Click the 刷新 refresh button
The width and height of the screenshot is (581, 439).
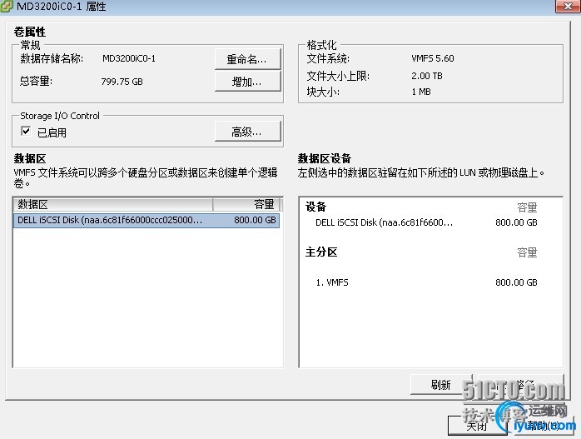coord(441,385)
